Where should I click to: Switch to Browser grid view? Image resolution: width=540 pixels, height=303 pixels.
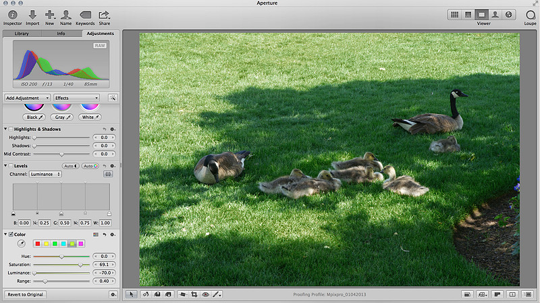(454, 13)
